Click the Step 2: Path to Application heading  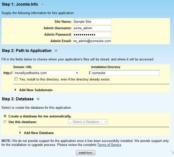point(27,50)
